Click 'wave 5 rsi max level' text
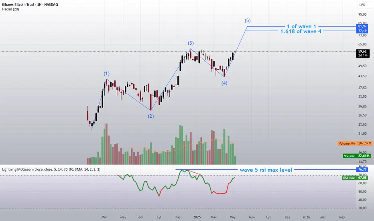The width and height of the screenshot is (374, 221). point(266,170)
